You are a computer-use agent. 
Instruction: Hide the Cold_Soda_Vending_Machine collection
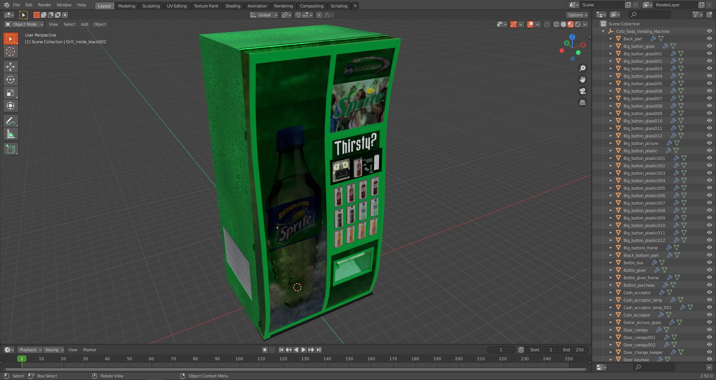point(709,31)
